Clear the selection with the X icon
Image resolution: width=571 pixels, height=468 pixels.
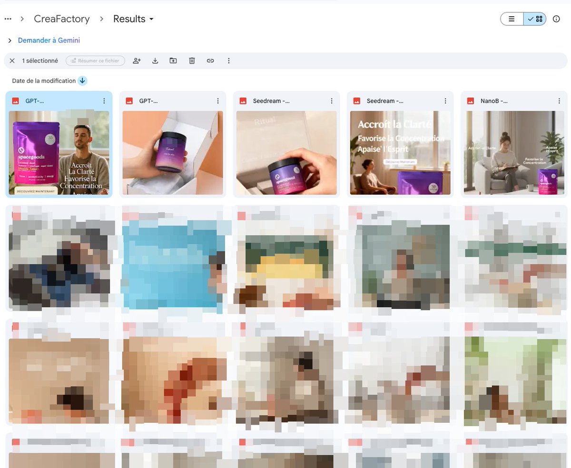tap(12, 61)
